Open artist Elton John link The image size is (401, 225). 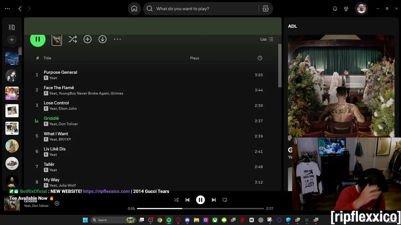point(68,108)
